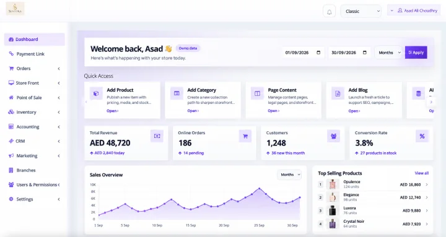Open Payment Link in the sidebar

pyautogui.click(x=35, y=54)
